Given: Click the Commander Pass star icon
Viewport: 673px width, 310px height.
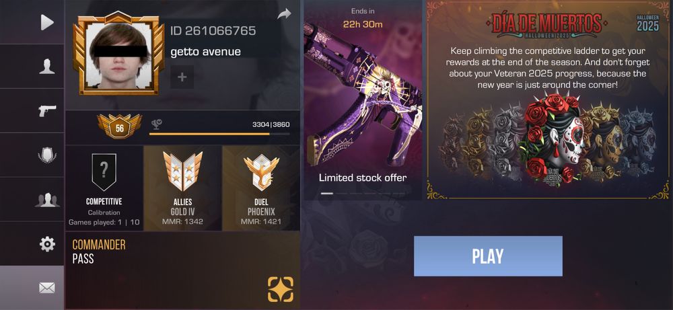Looking at the screenshot, I should pos(281,289).
